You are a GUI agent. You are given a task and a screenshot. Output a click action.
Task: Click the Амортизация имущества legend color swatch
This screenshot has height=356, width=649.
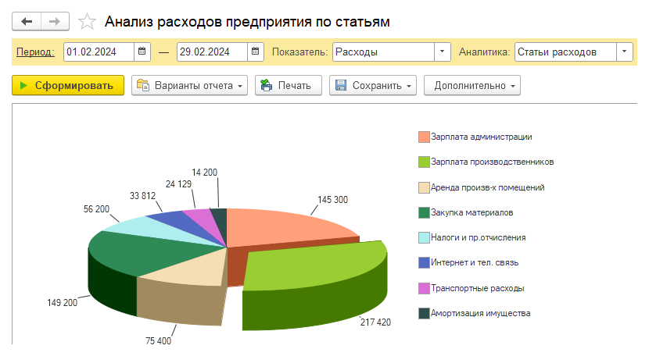pyautogui.click(x=424, y=313)
